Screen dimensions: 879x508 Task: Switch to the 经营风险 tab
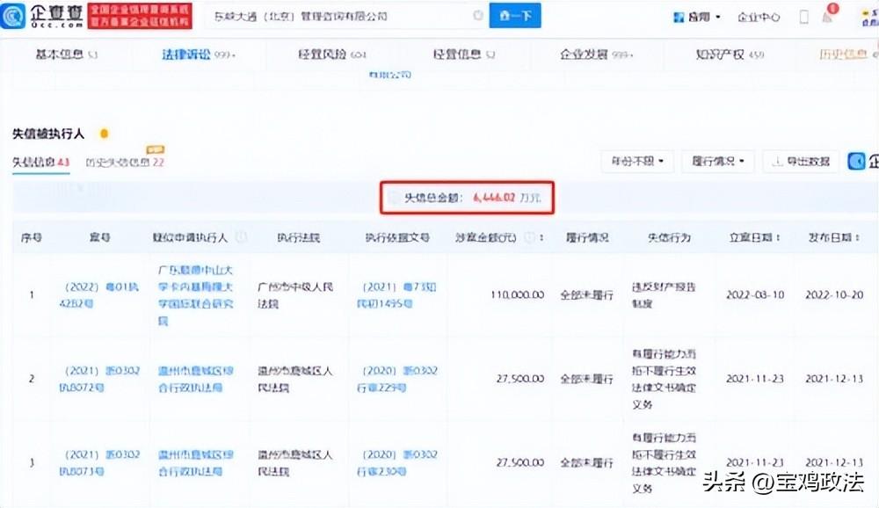pos(332,54)
